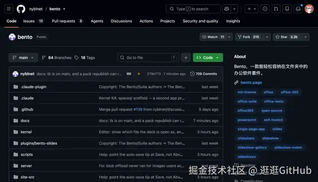This screenshot has height=182, width=318.
Task: Click the bento repository avatar icon
Action: 12,37
